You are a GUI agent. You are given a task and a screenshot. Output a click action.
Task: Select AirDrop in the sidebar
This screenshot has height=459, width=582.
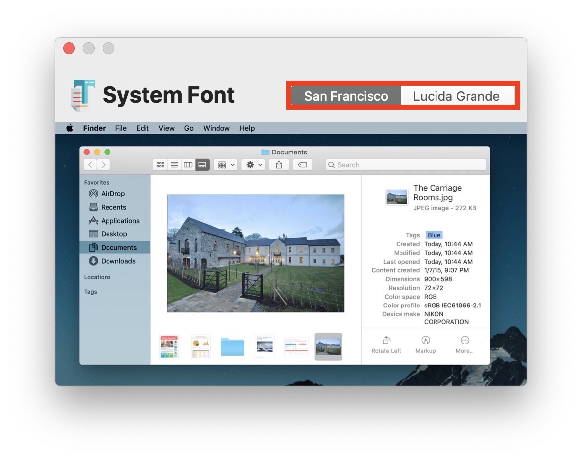pyautogui.click(x=115, y=194)
